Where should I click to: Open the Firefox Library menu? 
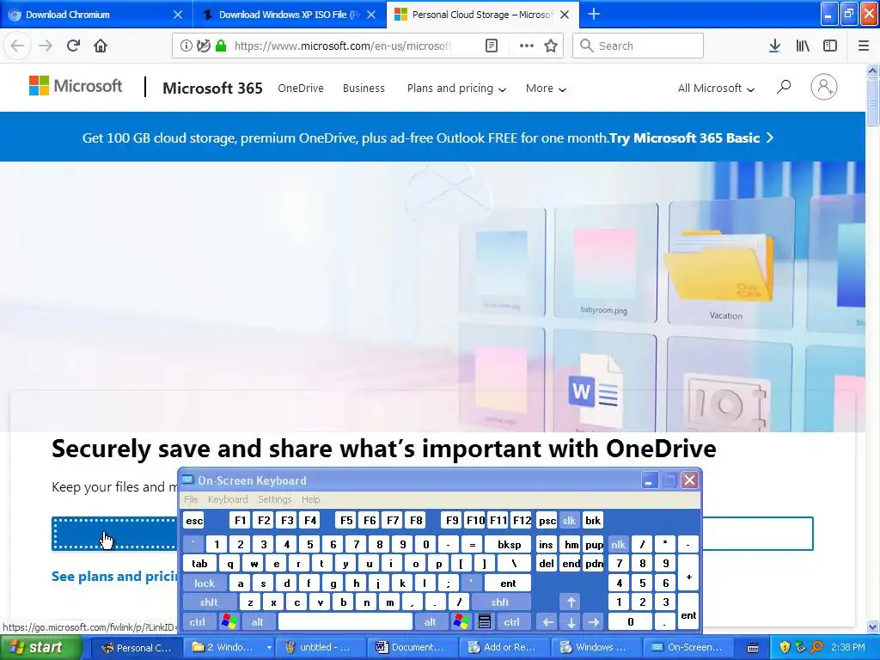[x=803, y=46]
